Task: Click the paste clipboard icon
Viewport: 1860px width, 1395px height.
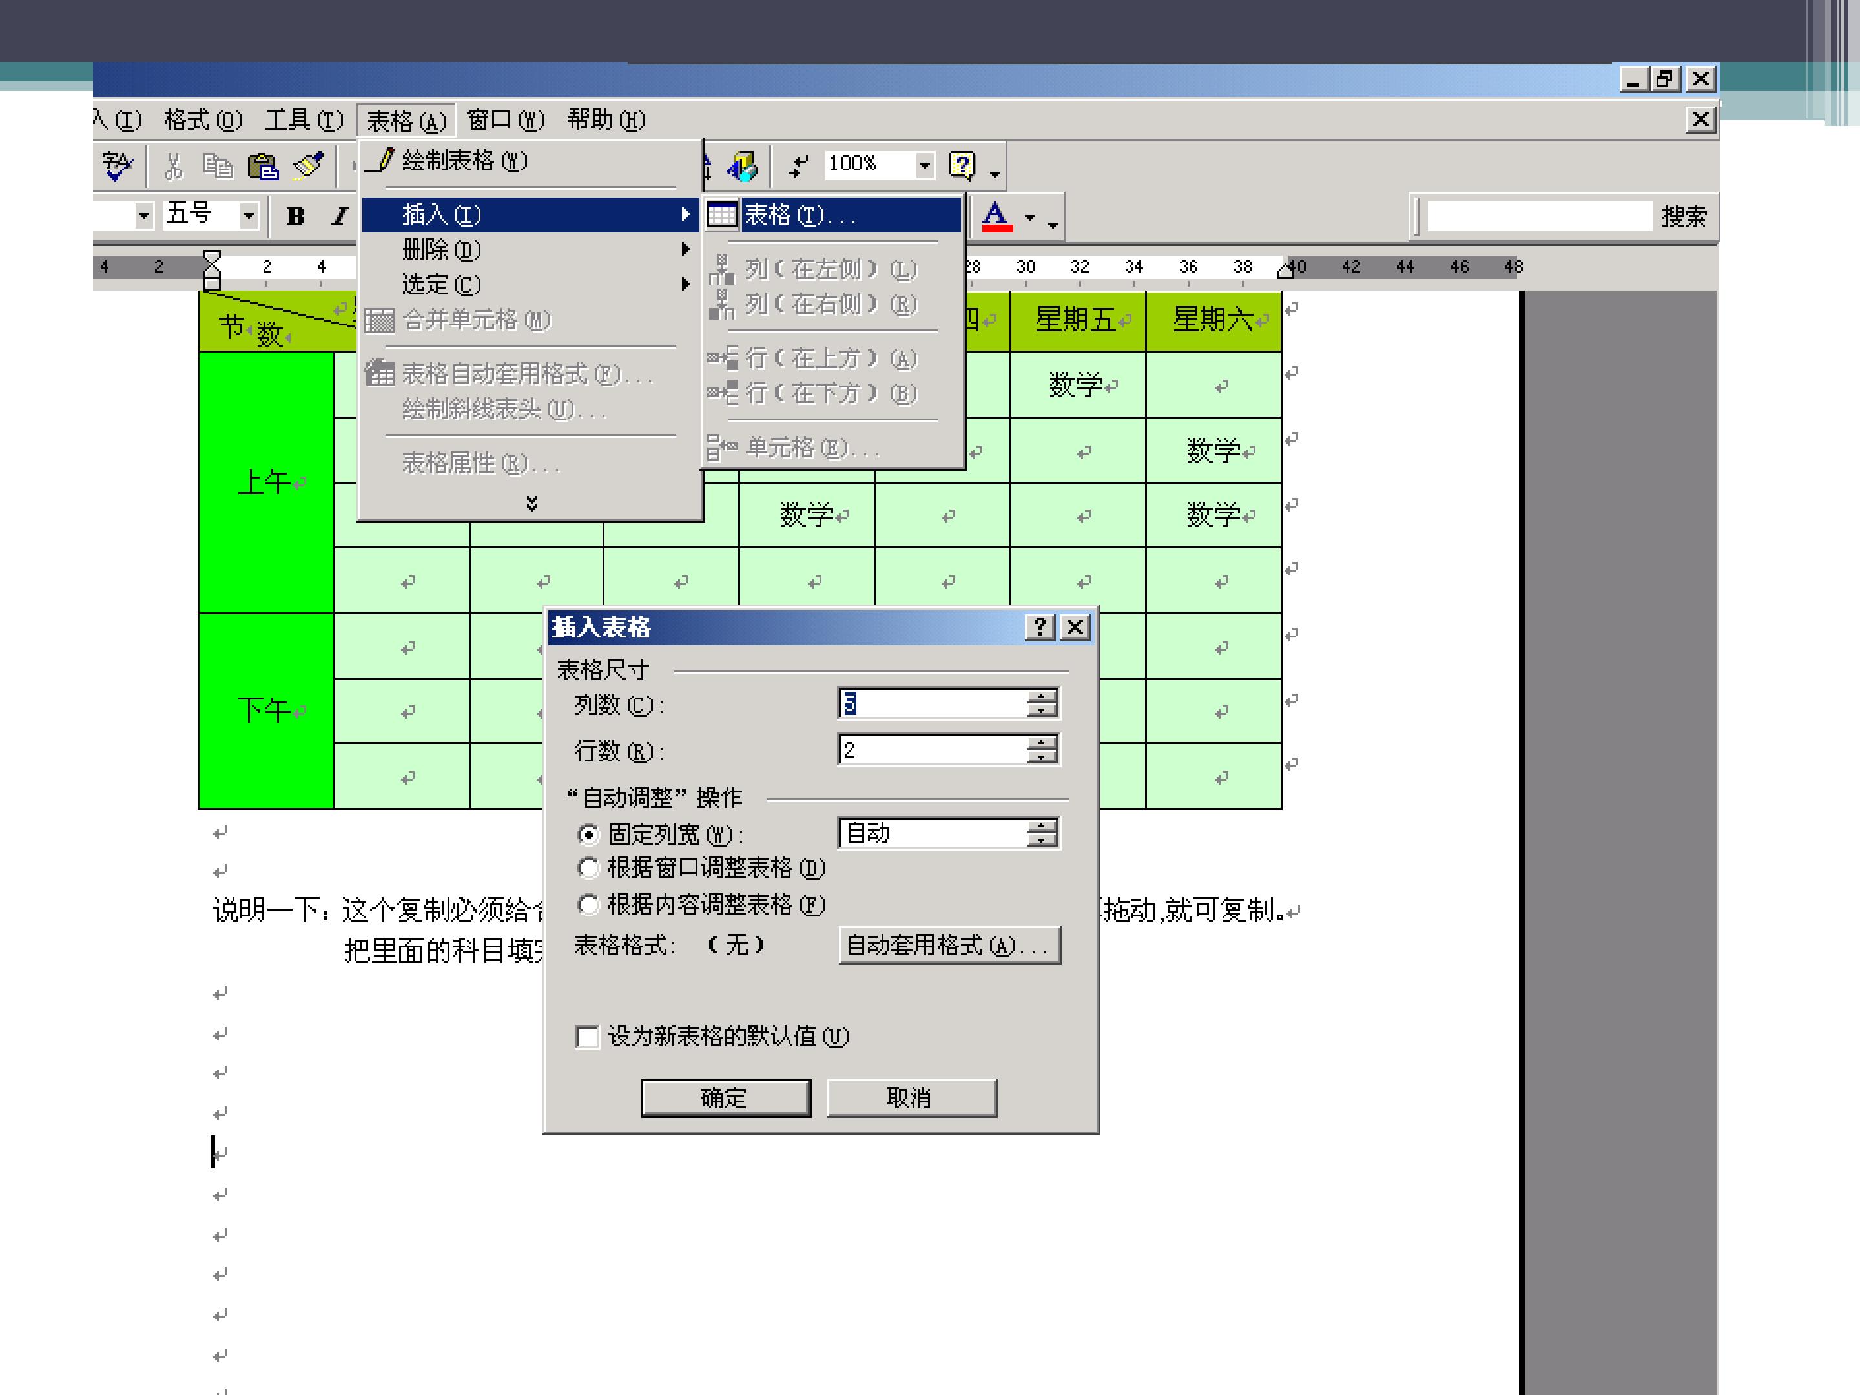Action: coord(263,165)
